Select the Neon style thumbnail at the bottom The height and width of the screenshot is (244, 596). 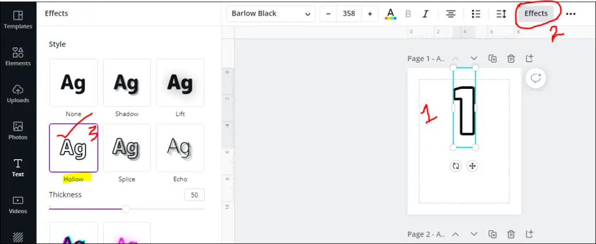pos(126,233)
